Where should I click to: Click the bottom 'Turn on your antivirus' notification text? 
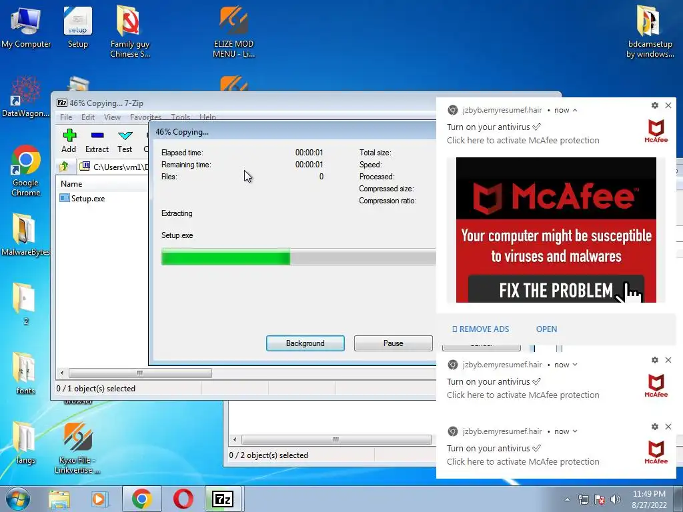(x=493, y=449)
